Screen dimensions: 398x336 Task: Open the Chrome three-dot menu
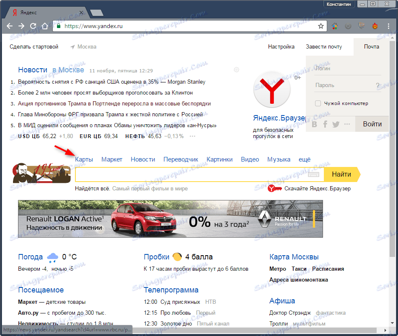point(388,26)
